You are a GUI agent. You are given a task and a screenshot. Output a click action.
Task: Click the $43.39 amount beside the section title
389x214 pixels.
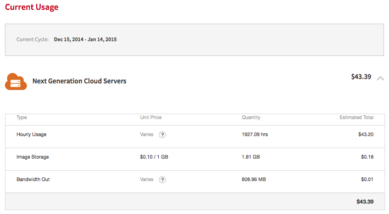coord(361,77)
